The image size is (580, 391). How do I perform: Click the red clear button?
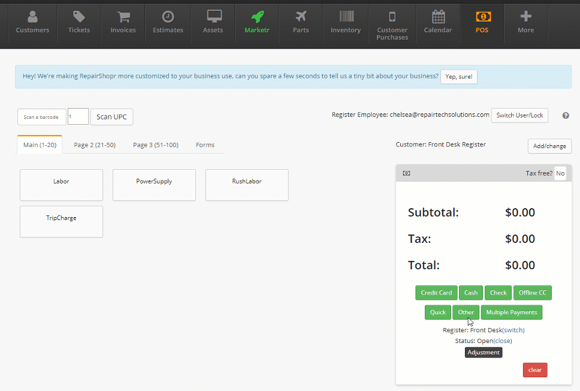click(x=534, y=370)
